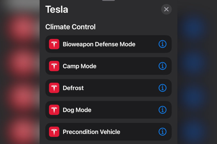Image resolution: width=217 pixels, height=144 pixels.
Task: Tap the Tesla logo beside Dog Mode
Action: (54, 110)
